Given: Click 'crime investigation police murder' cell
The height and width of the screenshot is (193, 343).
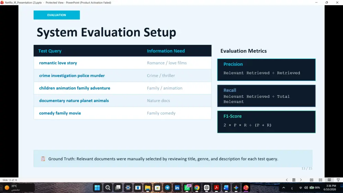Looking at the screenshot, I should 72,76.
